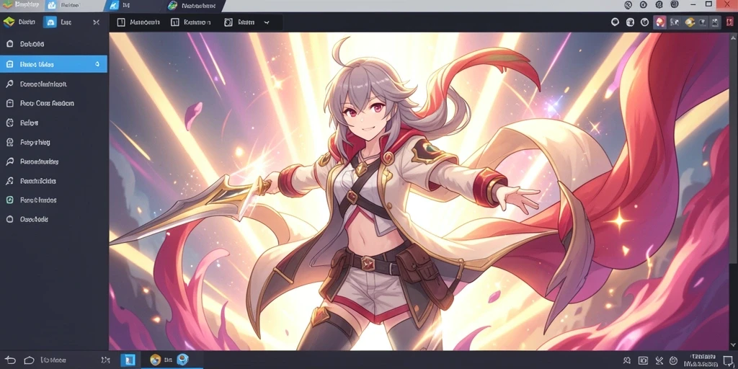This screenshot has height=369, width=738.
Task: Click the camera icon in the bottom-right tray
Action: 642,360
